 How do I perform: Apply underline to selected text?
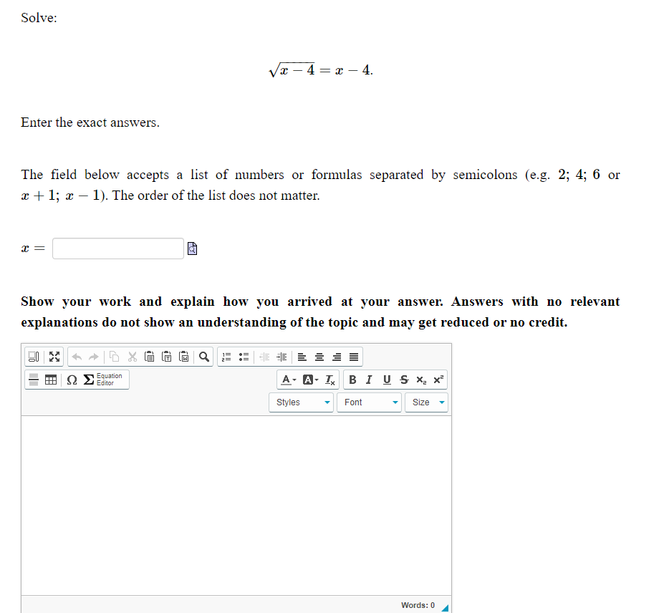(x=387, y=380)
